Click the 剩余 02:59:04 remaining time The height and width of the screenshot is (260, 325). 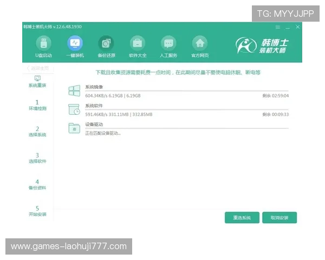pos(276,96)
